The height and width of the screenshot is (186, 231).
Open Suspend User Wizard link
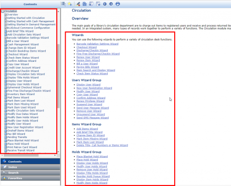pyautogui.click(x=89, y=105)
